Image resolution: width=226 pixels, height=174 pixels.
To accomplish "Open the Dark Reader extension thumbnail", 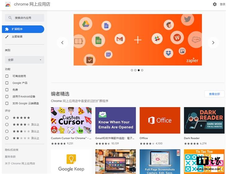I will [204, 120].
